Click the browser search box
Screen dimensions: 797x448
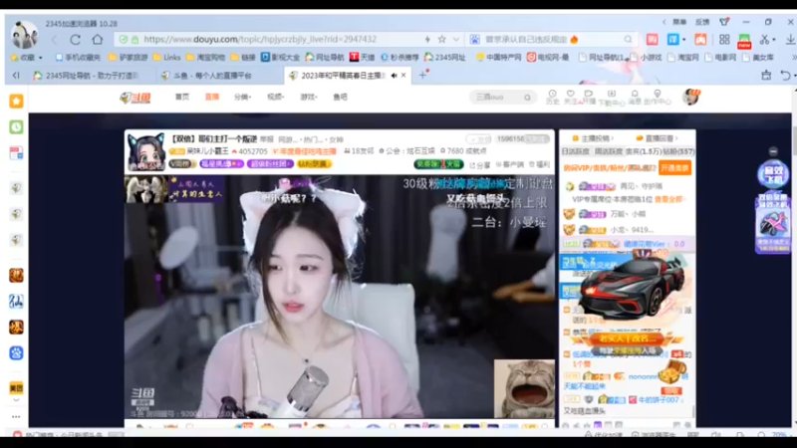pyautogui.click(x=552, y=39)
